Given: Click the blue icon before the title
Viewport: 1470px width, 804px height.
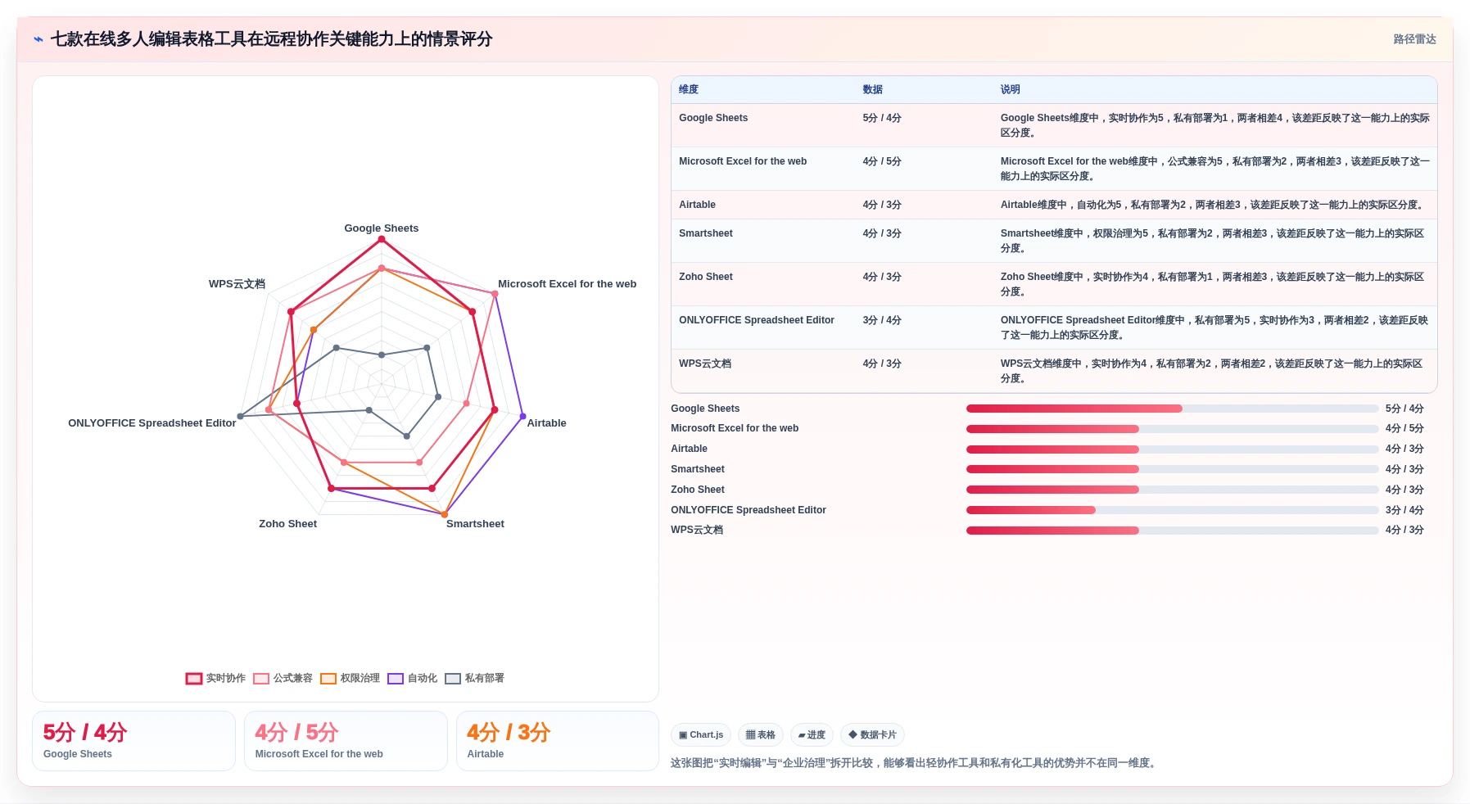Looking at the screenshot, I should [x=38, y=39].
